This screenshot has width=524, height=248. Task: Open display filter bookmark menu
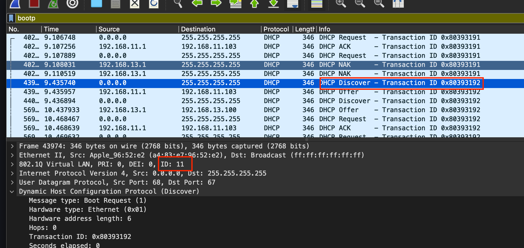coord(11,18)
